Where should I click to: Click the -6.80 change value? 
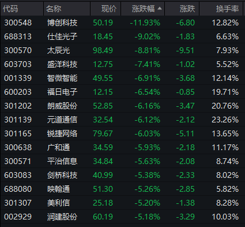pyautogui.click(x=186, y=23)
